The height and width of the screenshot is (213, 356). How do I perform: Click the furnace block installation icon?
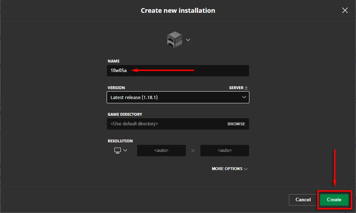pyautogui.click(x=174, y=40)
